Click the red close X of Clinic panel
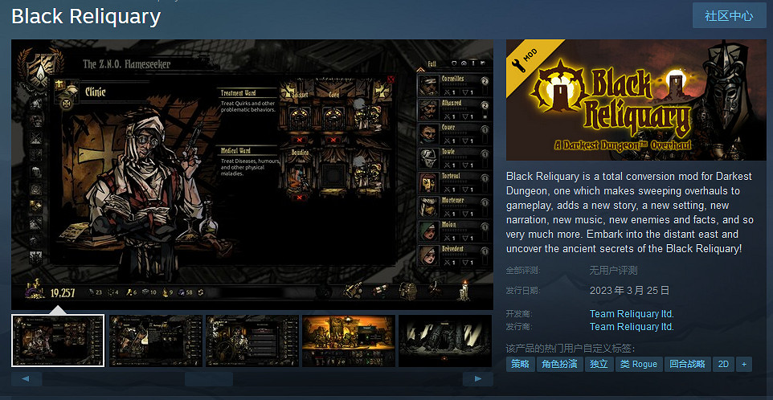This screenshot has width=773, height=400. (x=391, y=79)
